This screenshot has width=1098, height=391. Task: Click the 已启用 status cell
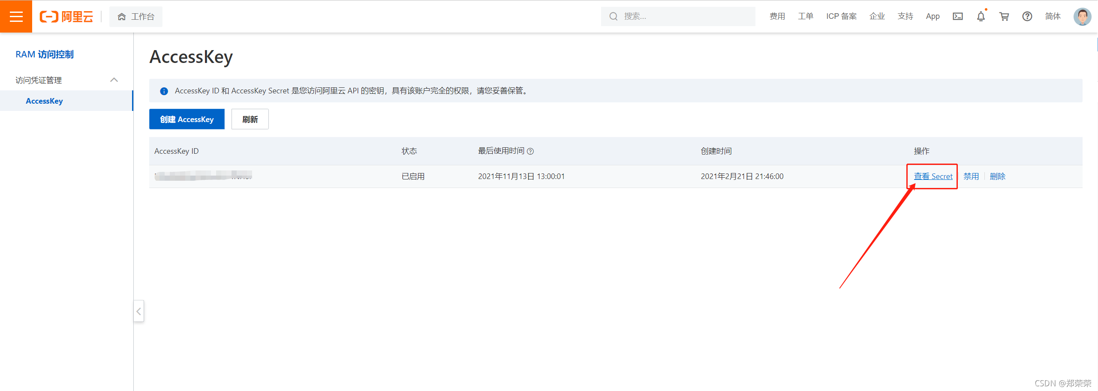point(413,176)
